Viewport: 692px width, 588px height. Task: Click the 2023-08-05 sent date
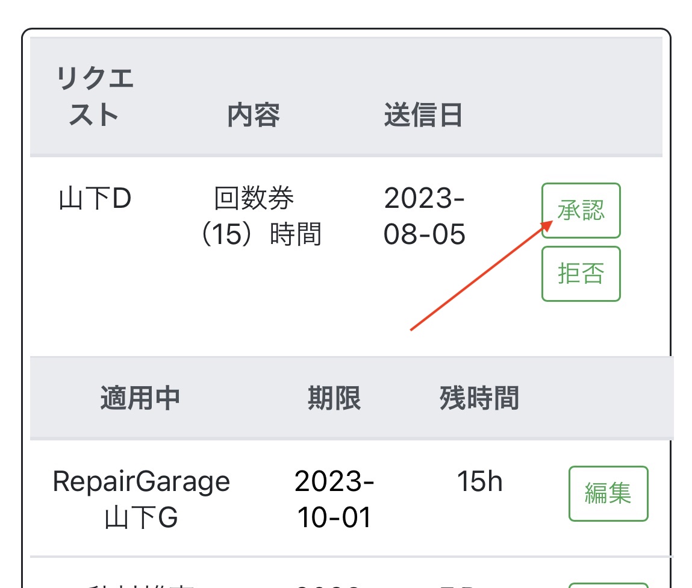click(424, 216)
